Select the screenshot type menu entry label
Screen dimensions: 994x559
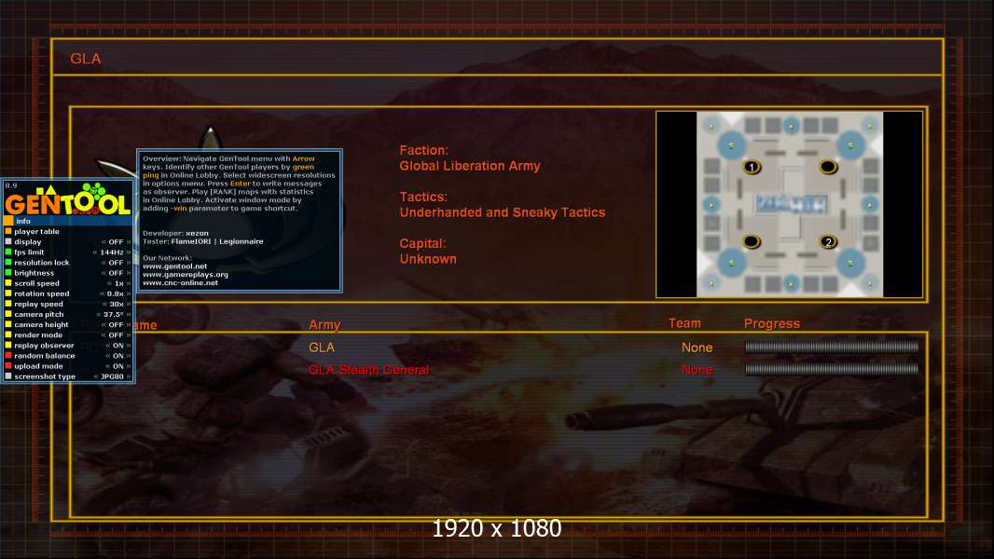45,376
